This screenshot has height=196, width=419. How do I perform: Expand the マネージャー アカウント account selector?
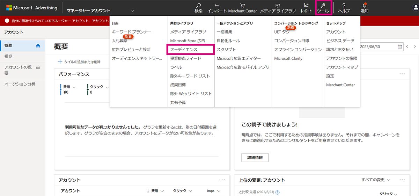coord(132,11)
